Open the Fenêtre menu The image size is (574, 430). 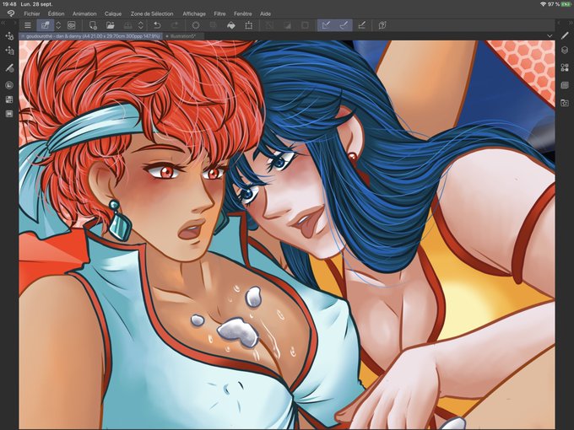tap(243, 13)
